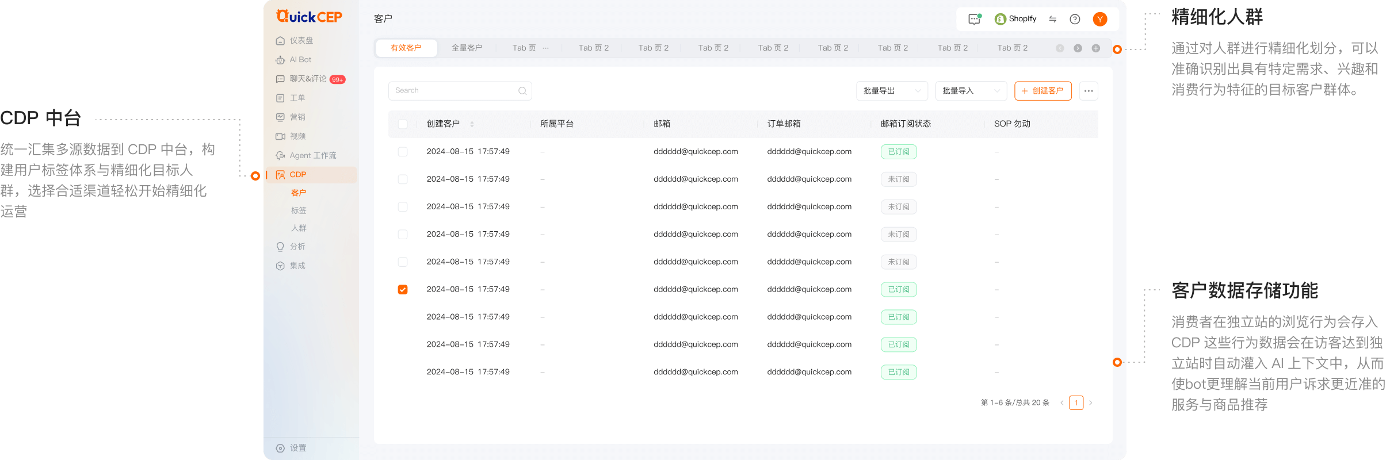The image size is (1390, 460).
Task: Uncheck the checked orange row checkbox
Action: coord(403,289)
